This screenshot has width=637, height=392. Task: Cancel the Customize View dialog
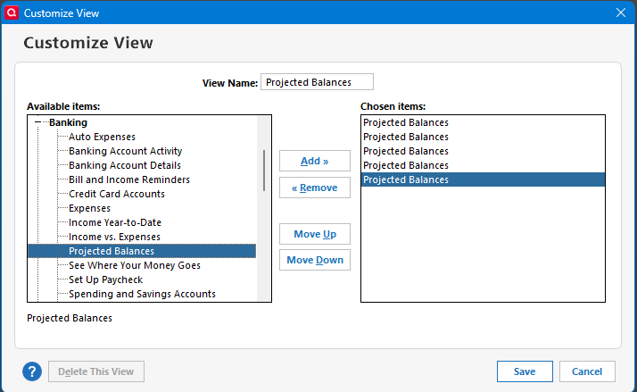(x=587, y=371)
